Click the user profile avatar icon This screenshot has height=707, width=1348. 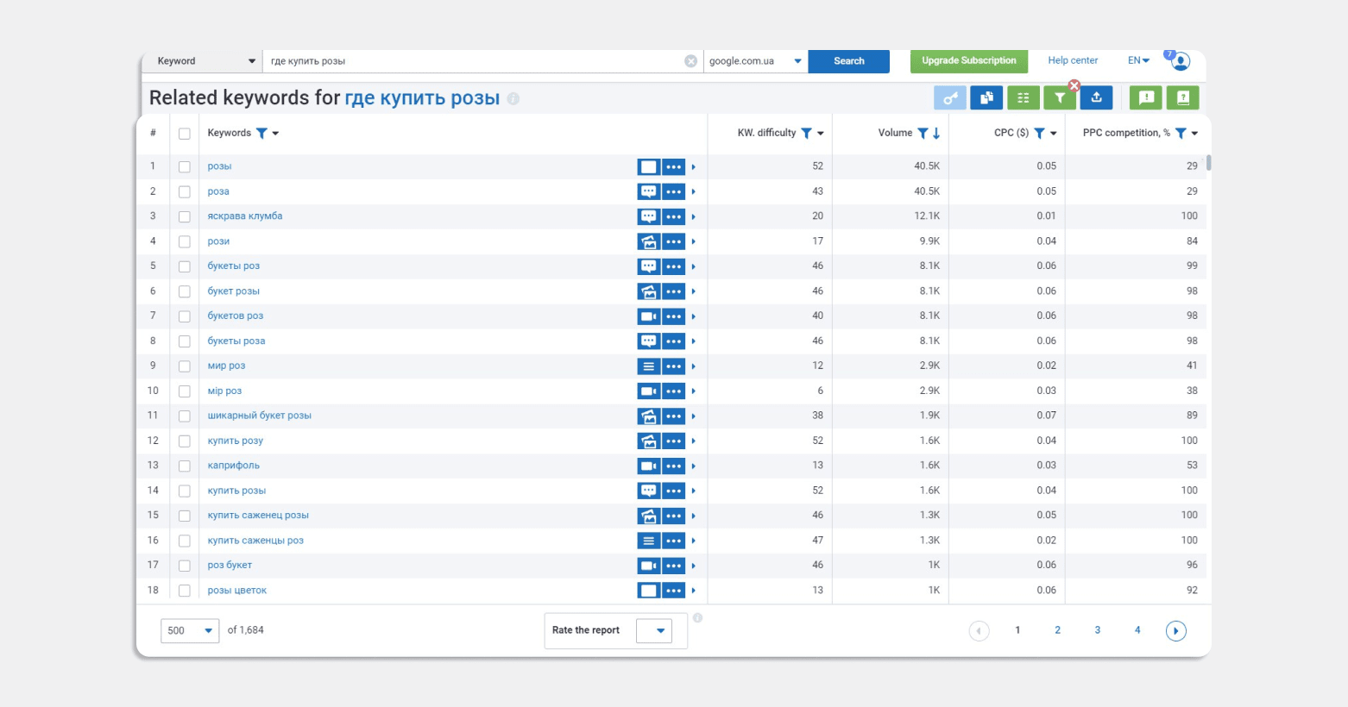(1181, 61)
